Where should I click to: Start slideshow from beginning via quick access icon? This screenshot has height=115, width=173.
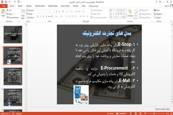18,2
